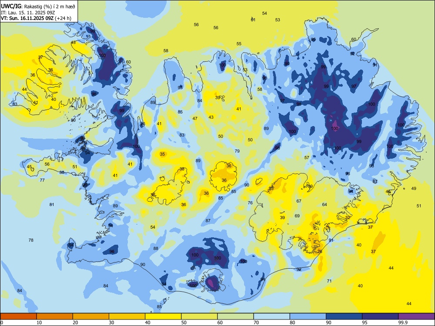The height and width of the screenshot is (326, 435).
Task: Click the humidity value 71 on the map
Action: point(329,281)
